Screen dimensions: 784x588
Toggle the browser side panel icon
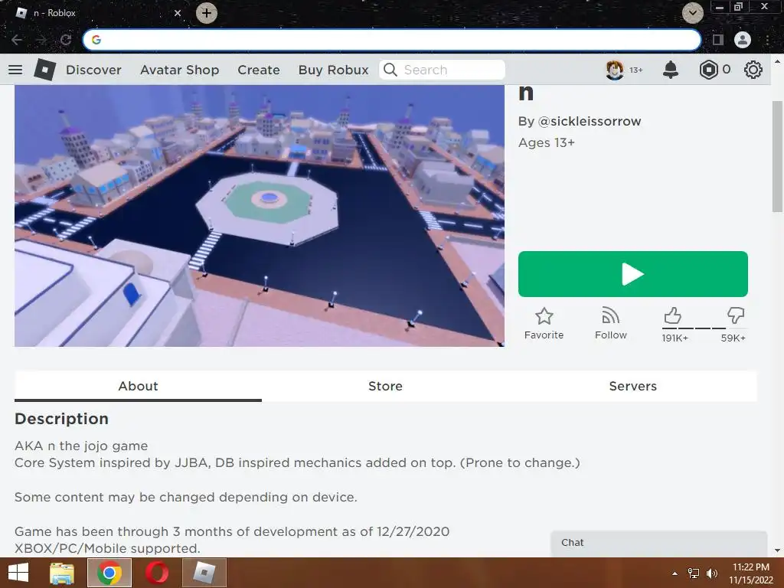(718, 40)
